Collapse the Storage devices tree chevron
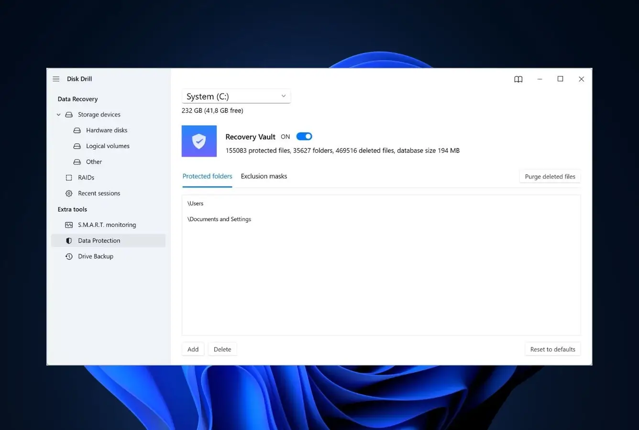Viewport: 639px width, 430px height. coord(59,115)
